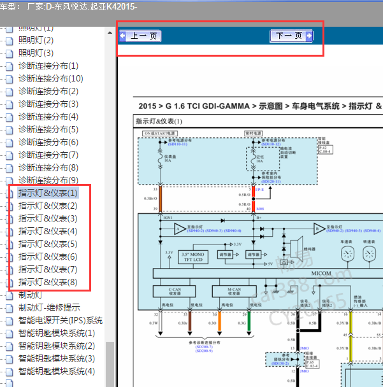Open 诊断连接分布(4) entry

[48, 116]
